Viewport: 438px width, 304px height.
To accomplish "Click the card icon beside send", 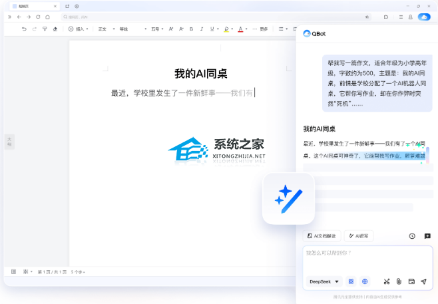I will click(x=411, y=281).
